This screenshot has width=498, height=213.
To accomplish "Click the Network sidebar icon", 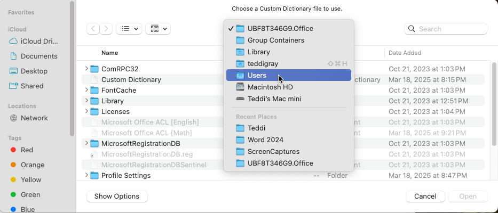I will (x=13, y=118).
